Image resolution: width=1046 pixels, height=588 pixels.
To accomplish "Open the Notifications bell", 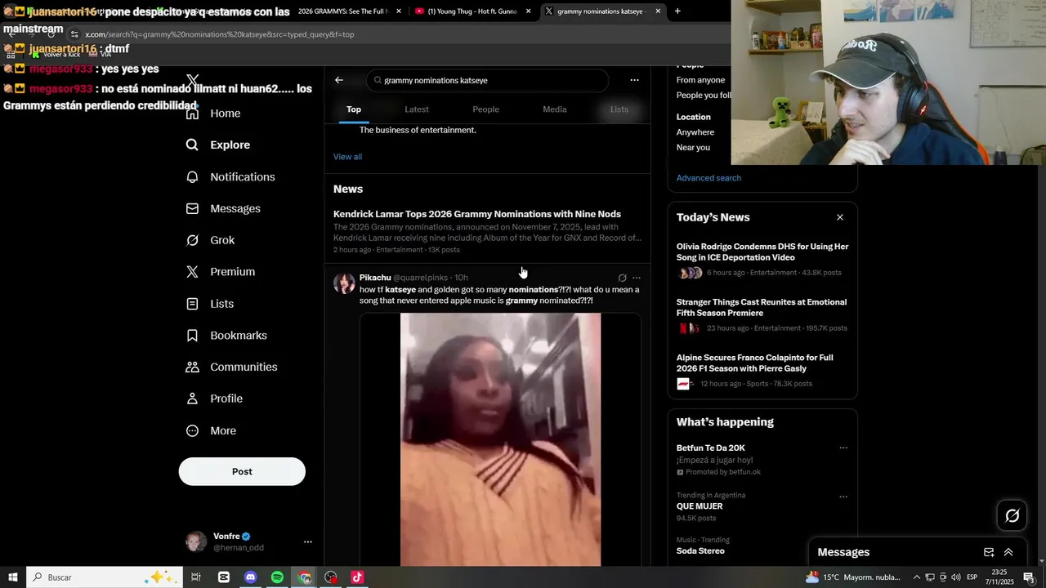I will click(x=230, y=176).
